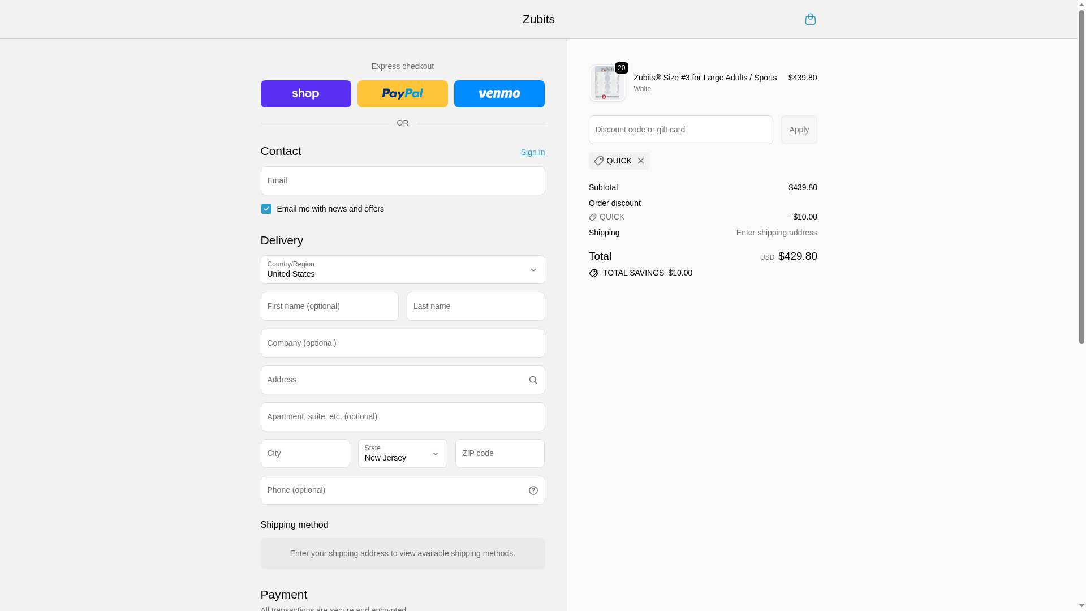Expand the State dropdown showing New Jersey
1086x611 pixels.
[x=402, y=454]
